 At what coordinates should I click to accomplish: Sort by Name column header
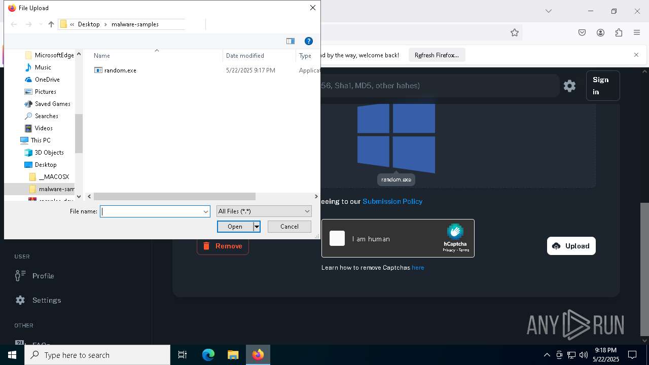102,56
